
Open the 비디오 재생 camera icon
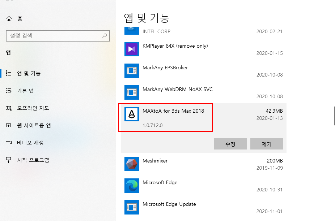click(x=9, y=143)
